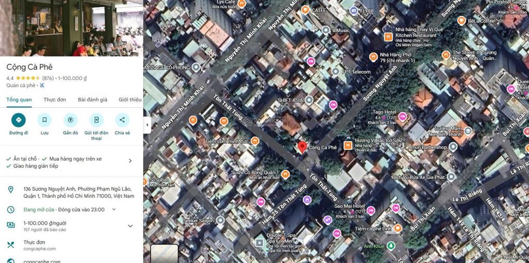This screenshot has width=529, height=263.
Task: Open the Bài đánh giá tab
Action: point(92,100)
